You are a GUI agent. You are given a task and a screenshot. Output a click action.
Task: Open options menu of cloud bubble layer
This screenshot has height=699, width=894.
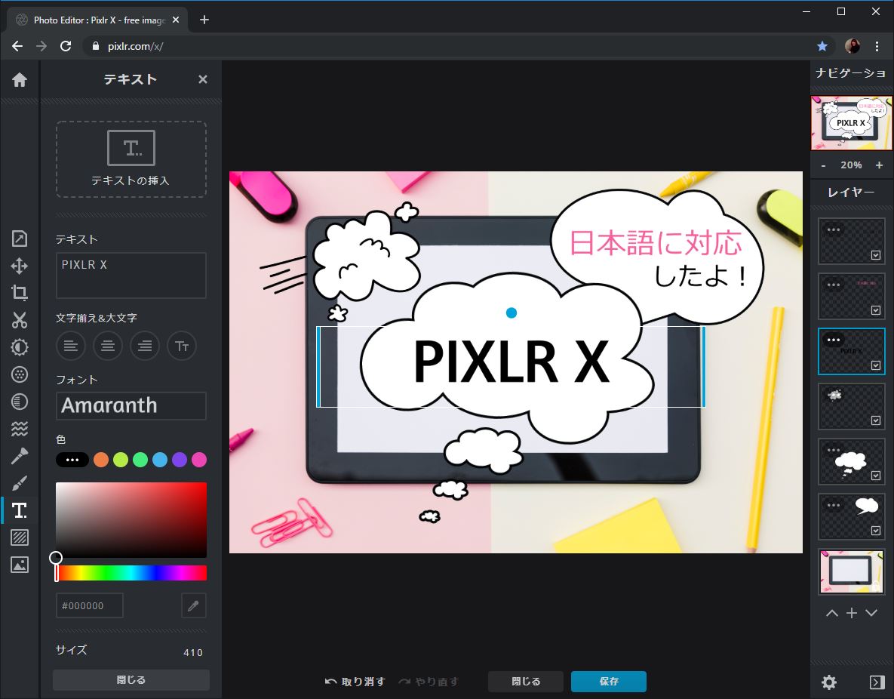834,450
